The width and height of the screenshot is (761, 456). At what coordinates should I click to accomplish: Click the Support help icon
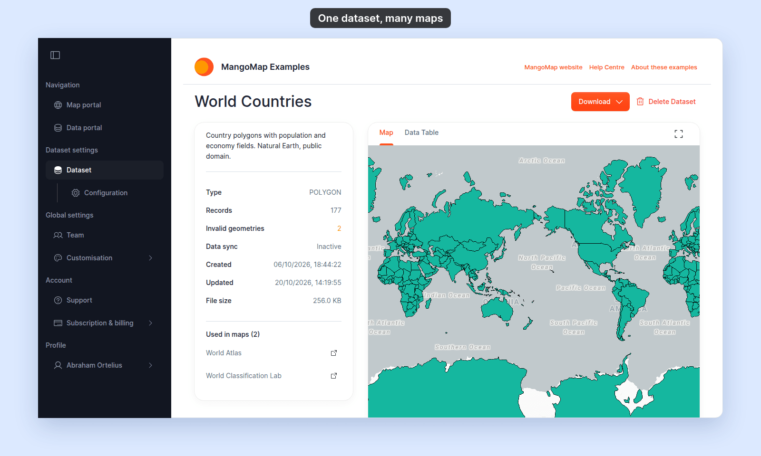coord(58,300)
